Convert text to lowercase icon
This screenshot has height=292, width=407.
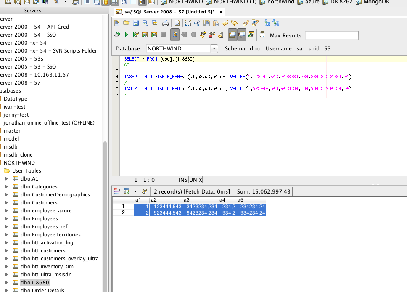click(267, 23)
